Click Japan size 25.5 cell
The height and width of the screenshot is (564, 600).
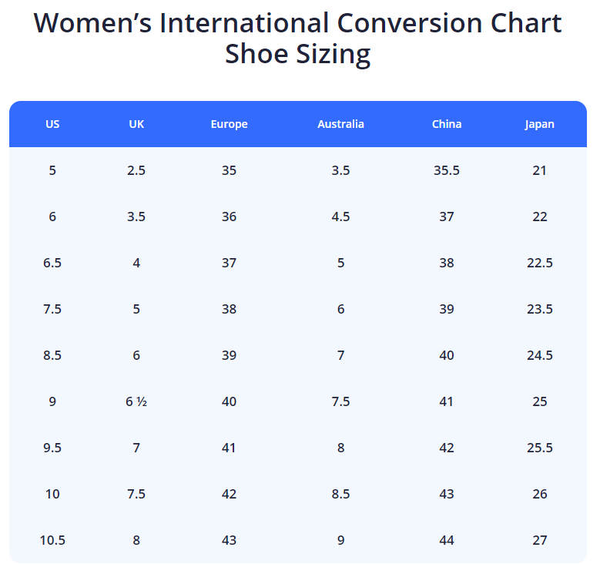pos(539,448)
